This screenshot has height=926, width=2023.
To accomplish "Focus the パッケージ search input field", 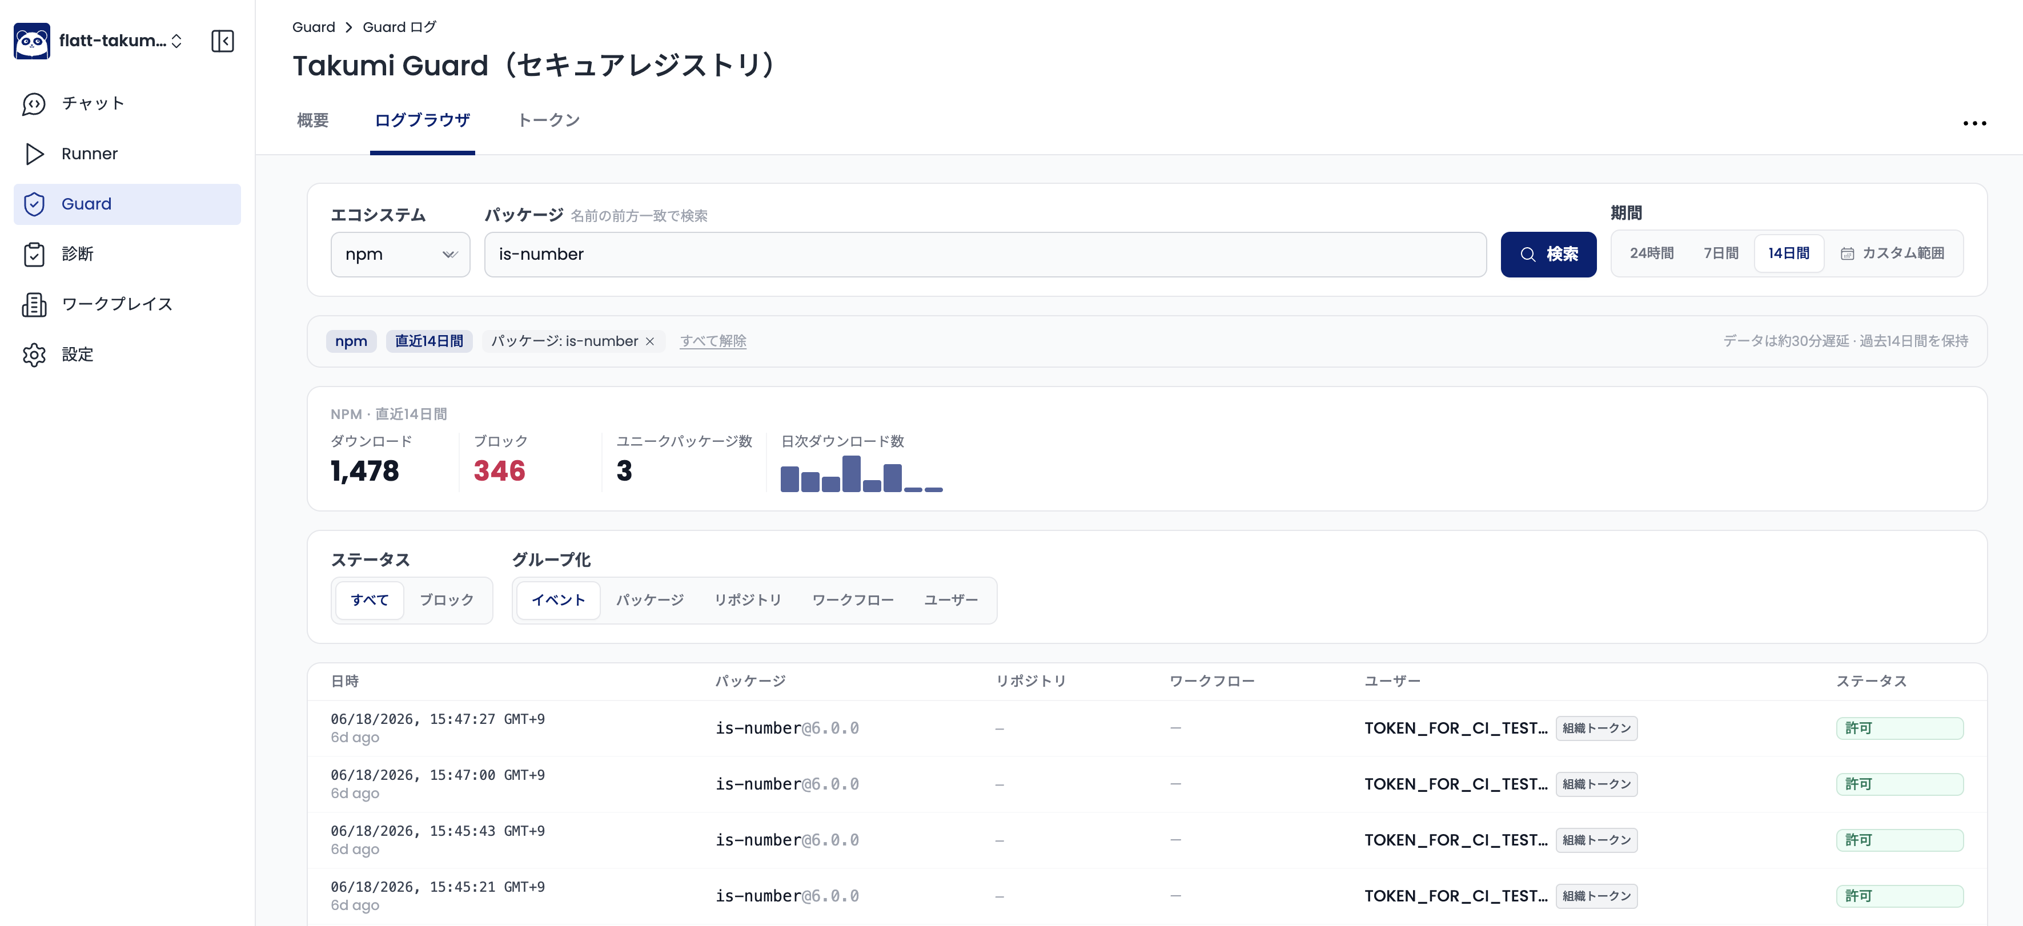I will tap(986, 254).
